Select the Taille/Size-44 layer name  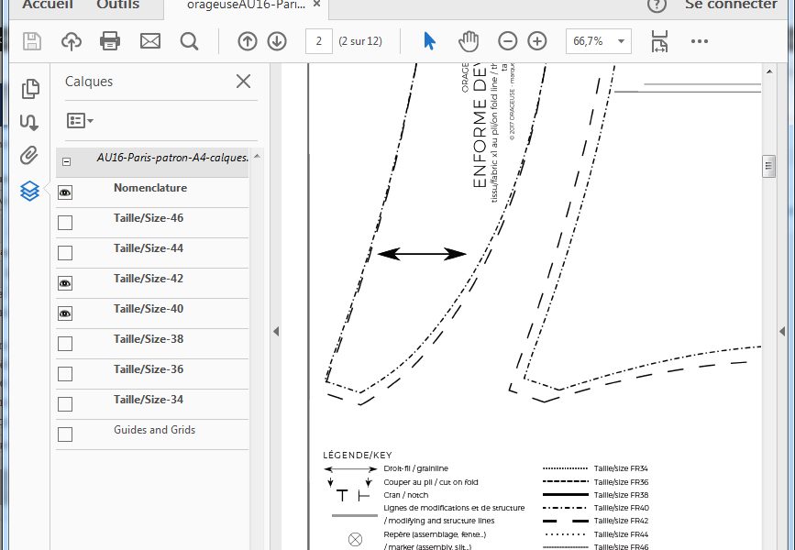149,248
